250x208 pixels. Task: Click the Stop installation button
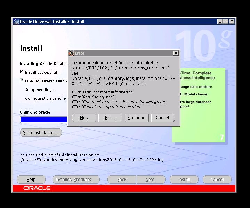pos(41,133)
